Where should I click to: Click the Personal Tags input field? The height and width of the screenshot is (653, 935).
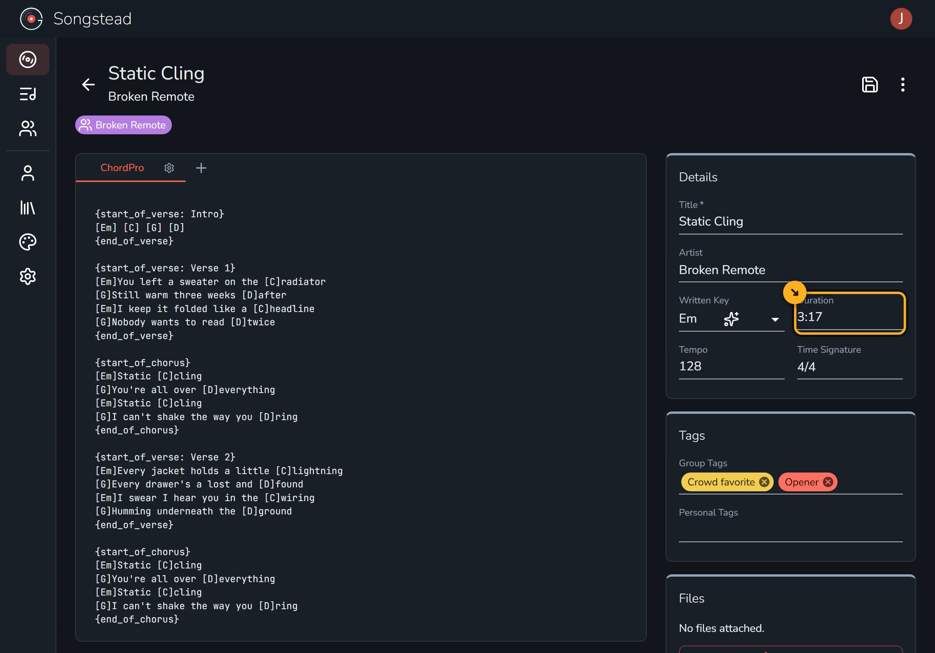(x=790, y=531)
